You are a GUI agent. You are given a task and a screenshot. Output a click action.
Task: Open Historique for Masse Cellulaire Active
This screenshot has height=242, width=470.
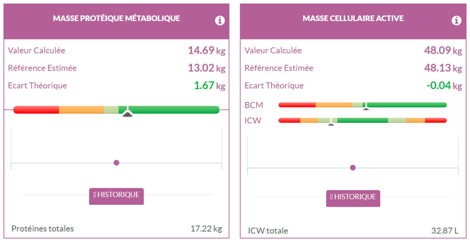(x=353, y=197)
